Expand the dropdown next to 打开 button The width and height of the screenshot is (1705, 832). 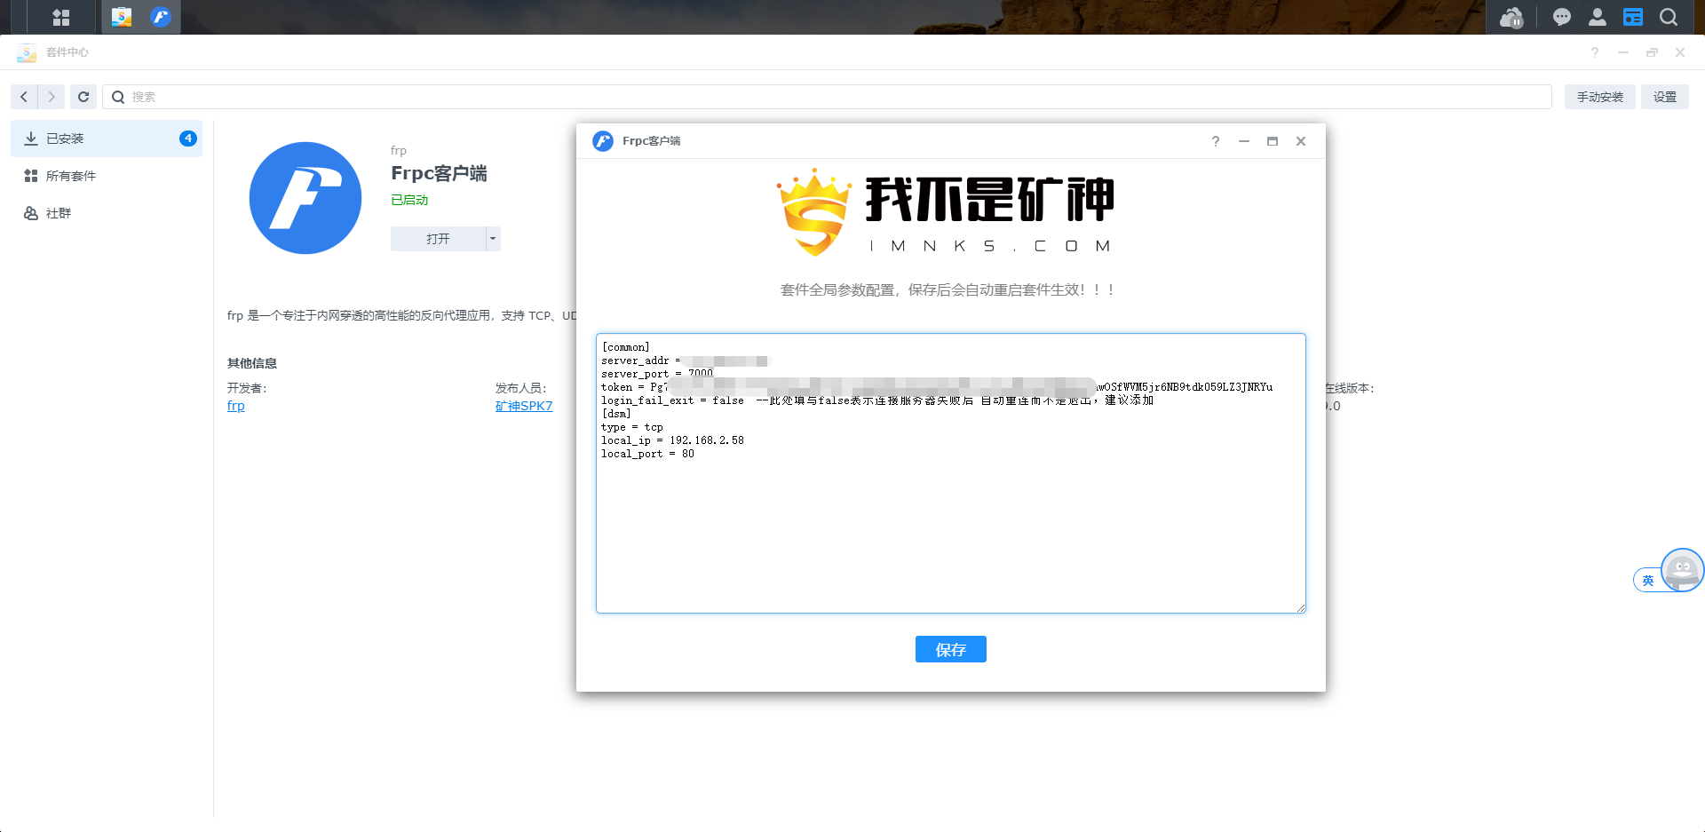pyautogui.click(x=491, y=238)
